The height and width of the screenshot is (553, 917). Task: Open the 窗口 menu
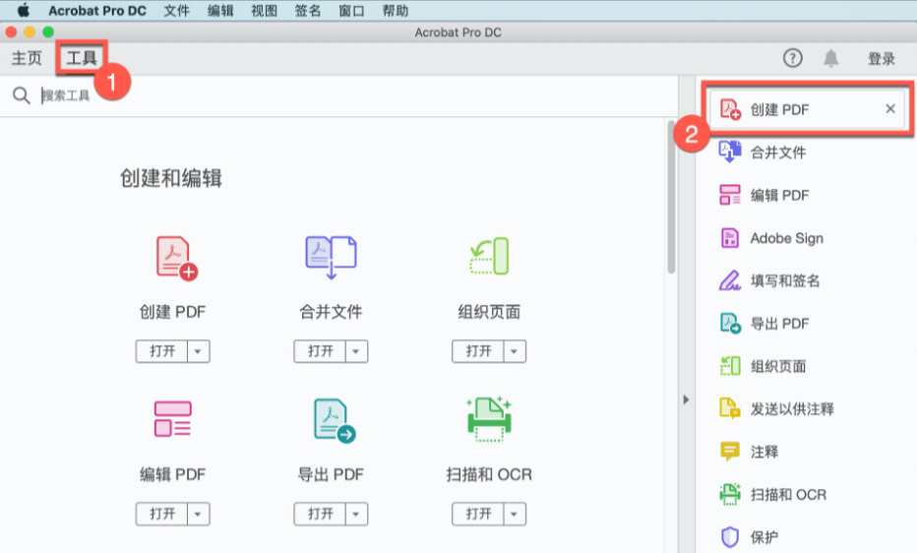click(x=351, y=11)
